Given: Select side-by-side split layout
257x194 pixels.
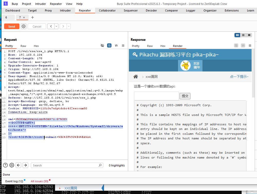Looking at the screenshot, I should tap(237, 35).
